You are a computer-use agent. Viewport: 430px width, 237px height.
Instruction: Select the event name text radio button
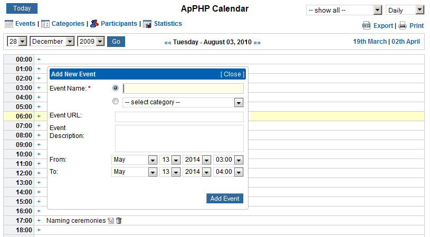116,88
